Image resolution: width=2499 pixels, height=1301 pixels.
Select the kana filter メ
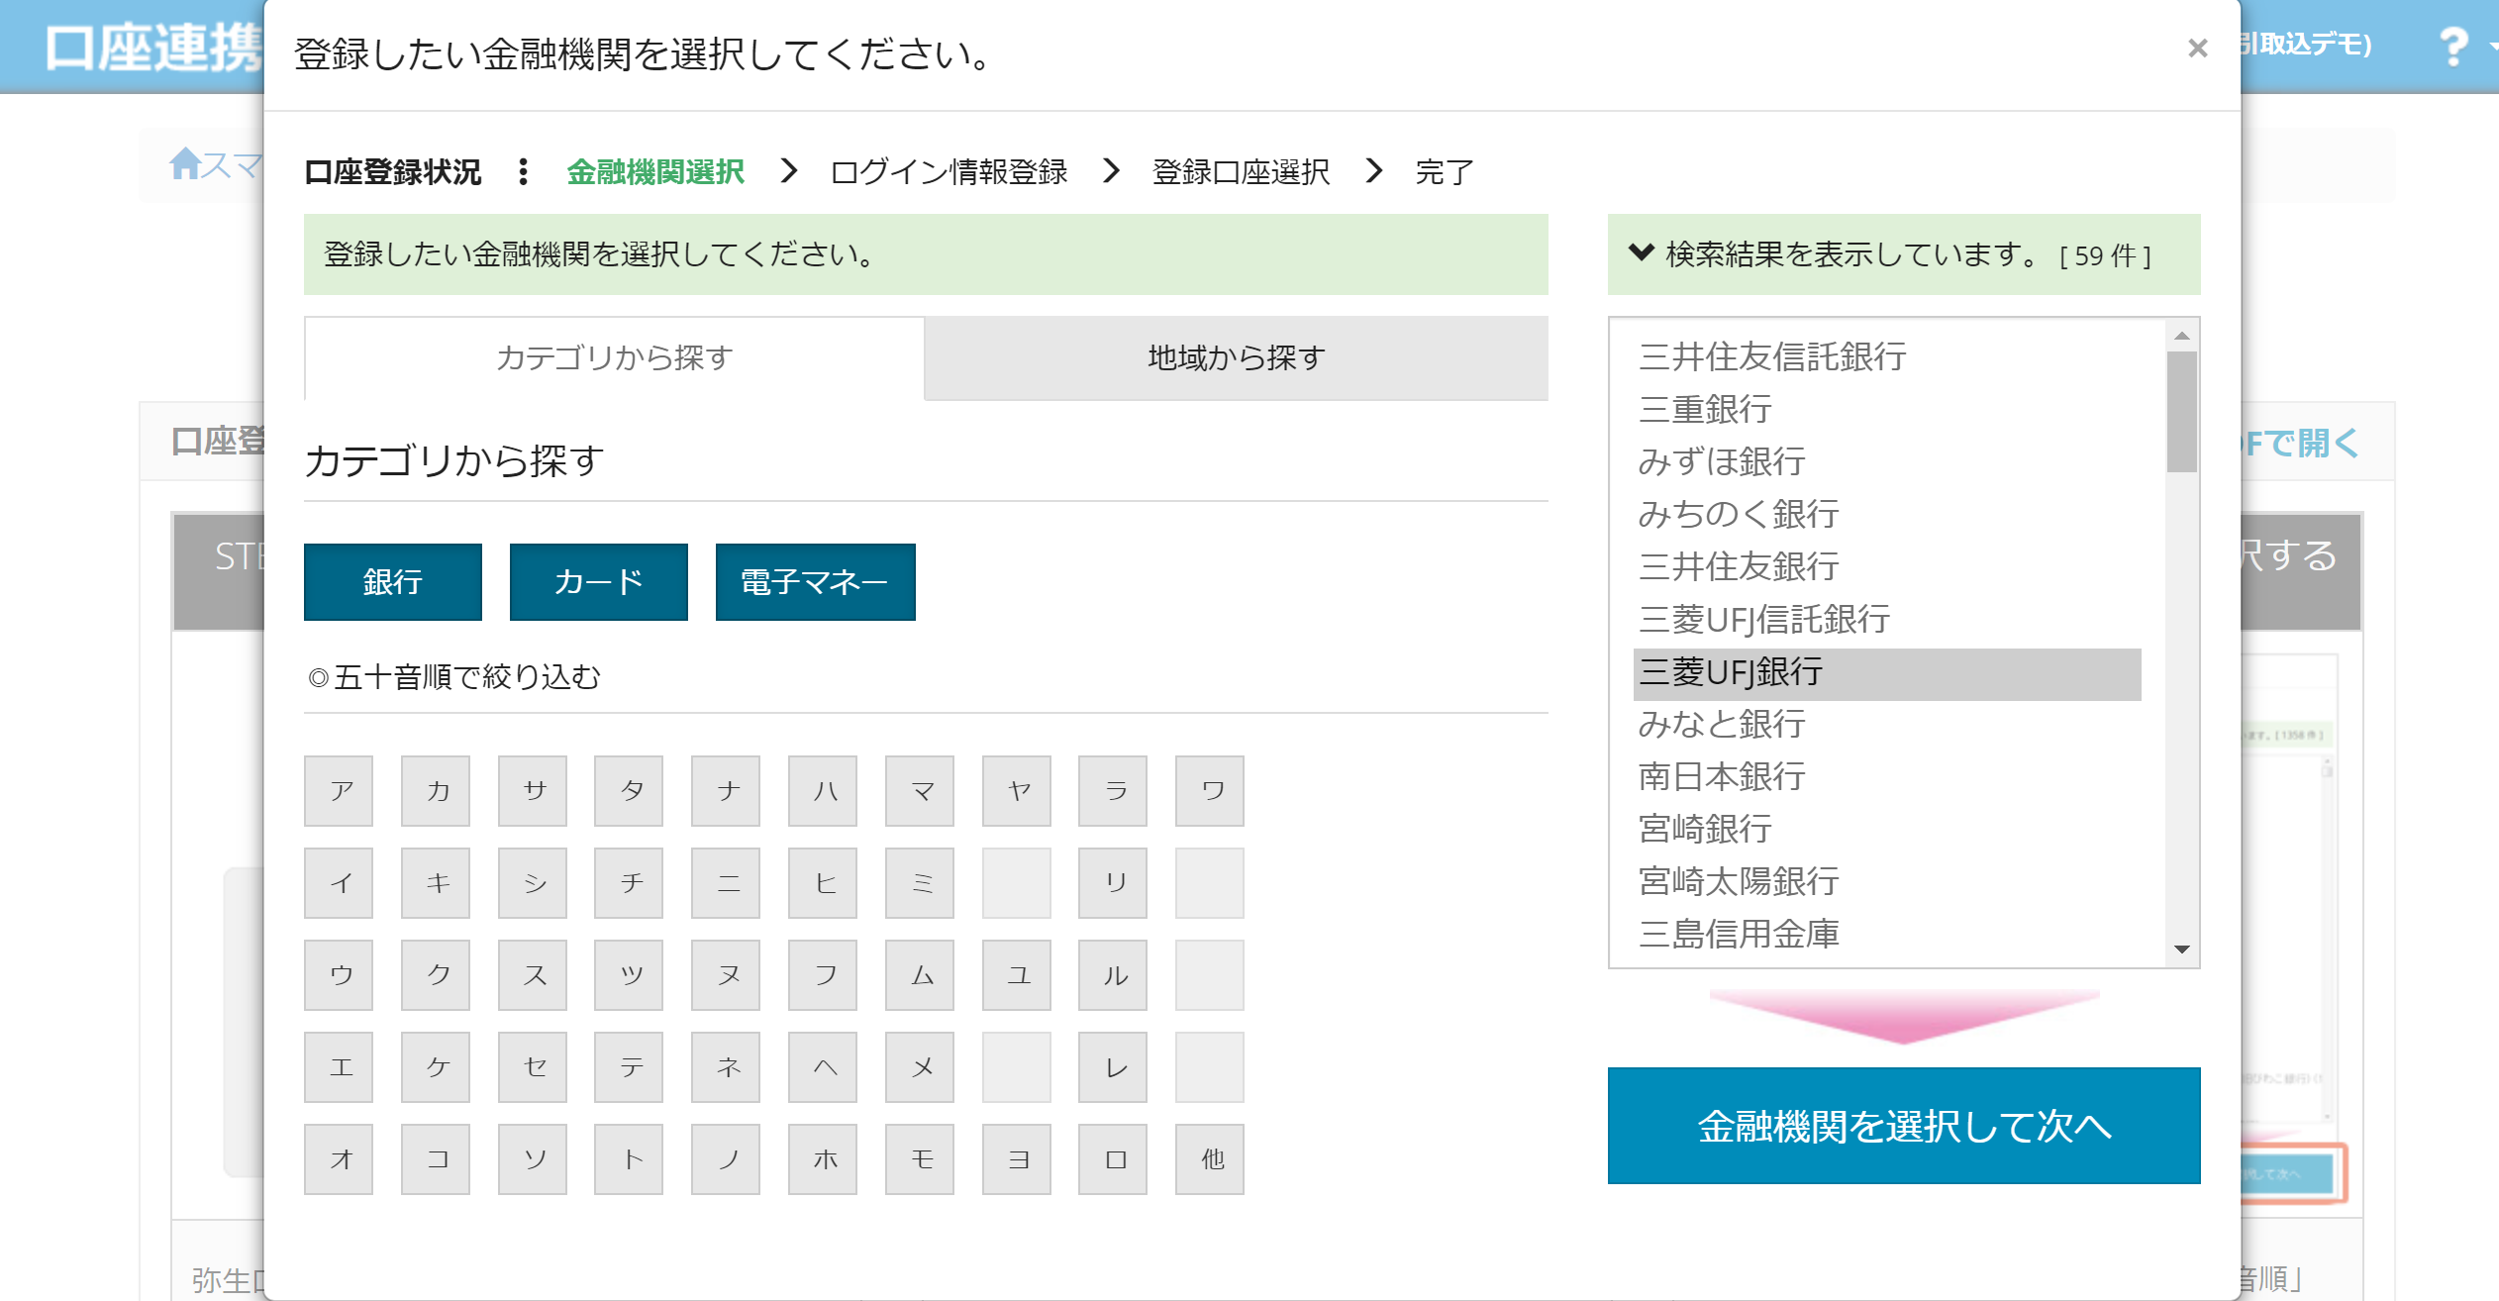pyautogui.click(x=920, y=1067)
